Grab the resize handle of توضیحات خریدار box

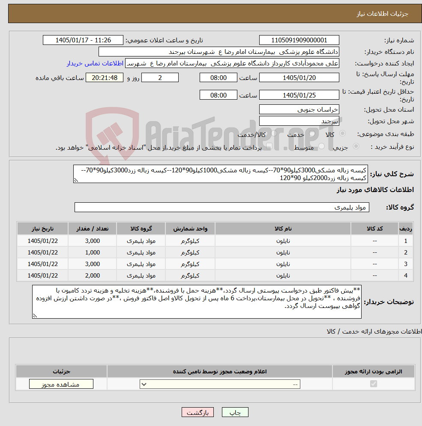coord(35,315)
